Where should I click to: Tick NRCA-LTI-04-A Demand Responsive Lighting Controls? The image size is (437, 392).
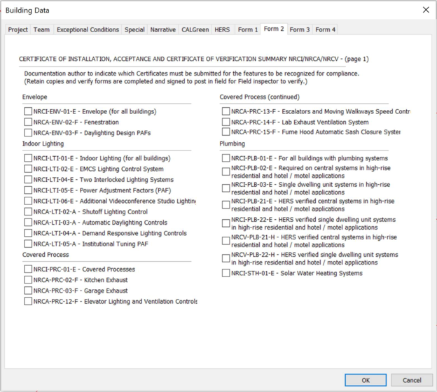pos(28,233)
